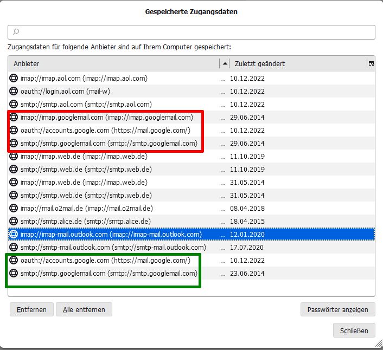
Task: Click globe icon beside imap.aol.com entry
Action: pos(14,79)
